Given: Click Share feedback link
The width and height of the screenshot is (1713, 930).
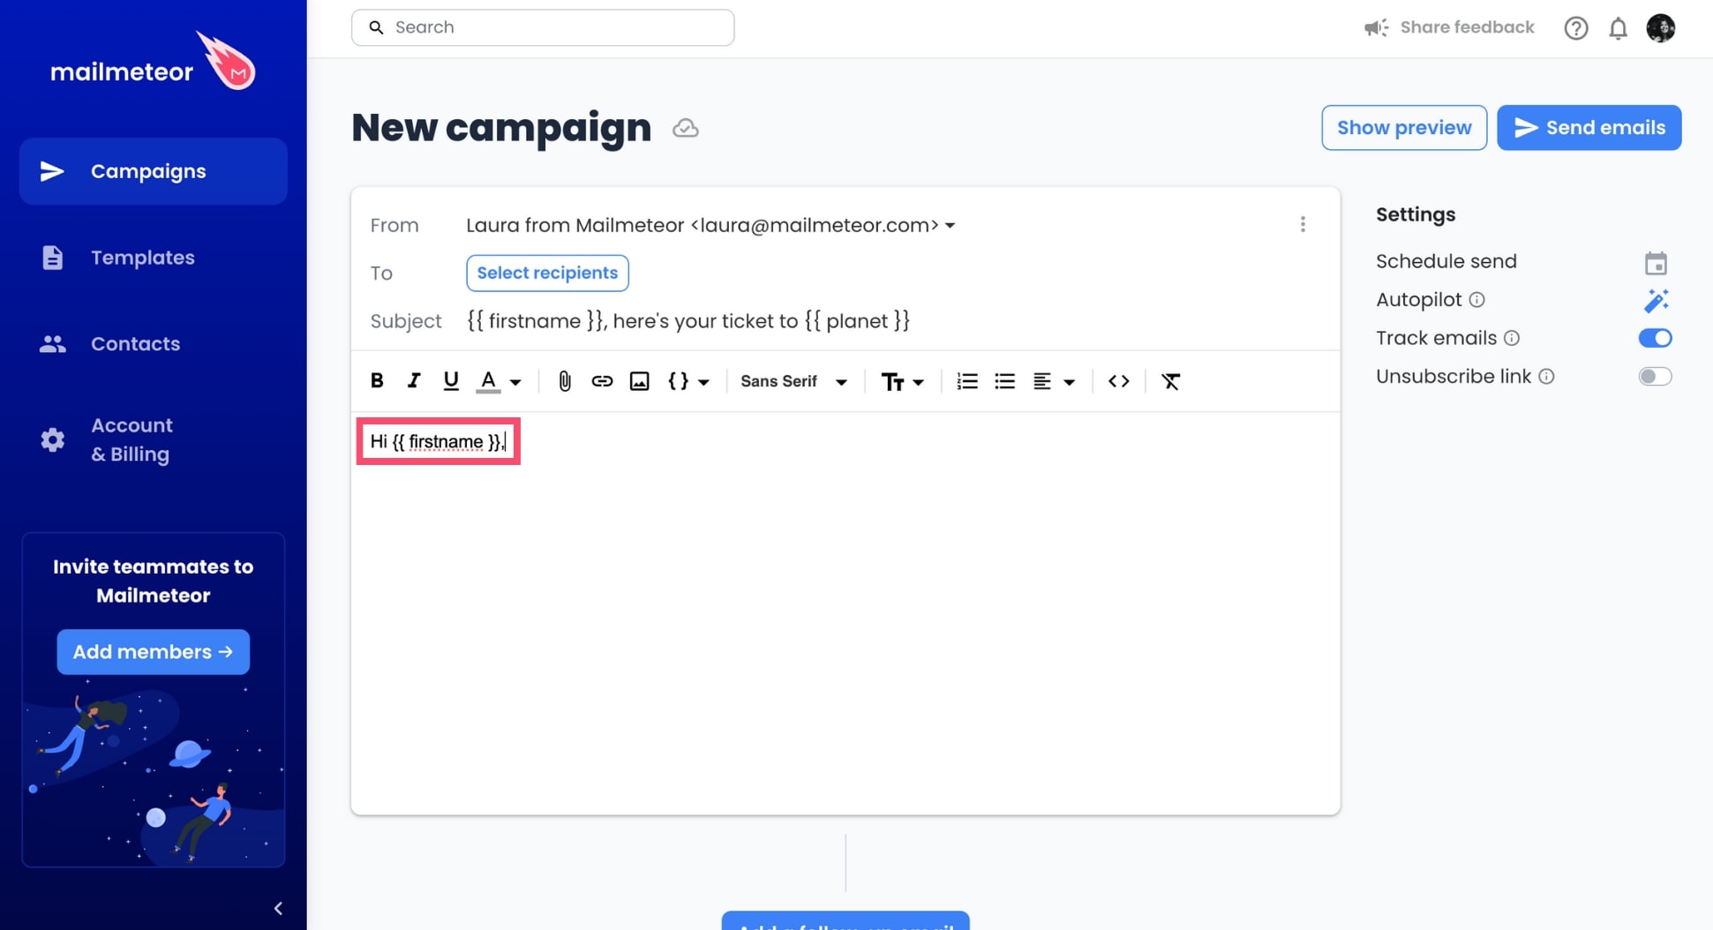Looking at the screenshot, I should [1449, 28].
